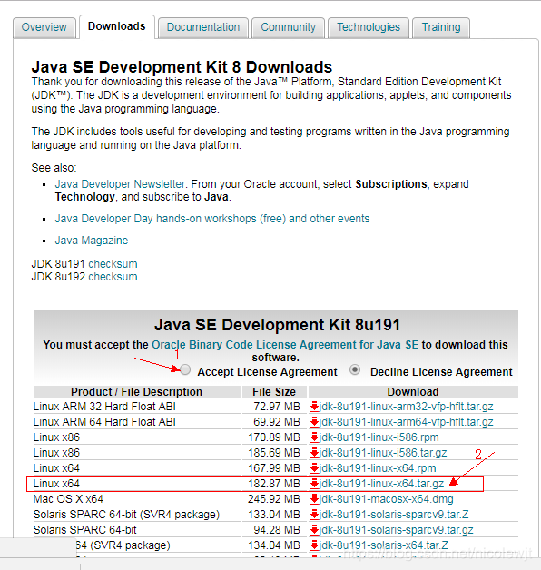Select Decline License Agreement radio button
The width and height of the screenshot is (541, 570).
(355, 369)
